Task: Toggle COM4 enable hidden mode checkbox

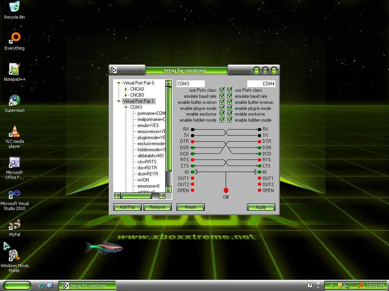Action: [x=229, y=120]
